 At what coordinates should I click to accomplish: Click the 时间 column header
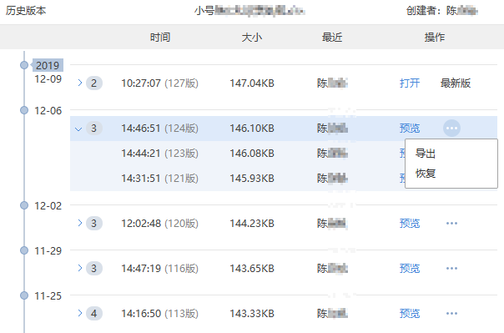coord(160,38)
